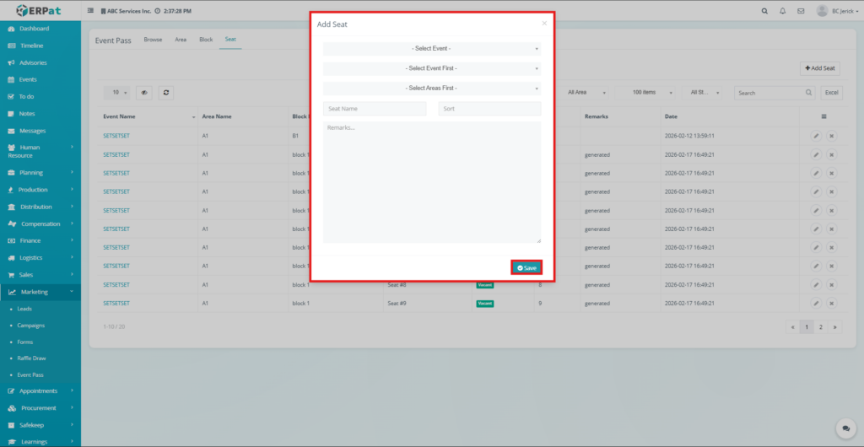
Task: Open the All St... status filter dropdown
Action: click(701, 93)
